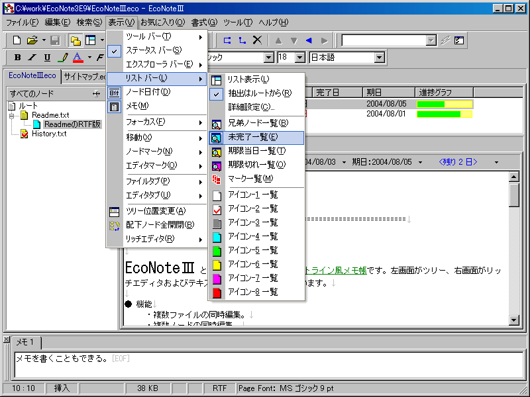530x397 pixels.
Task: Click the Open folder toolbar icon
Action: (x=32, y=40)
